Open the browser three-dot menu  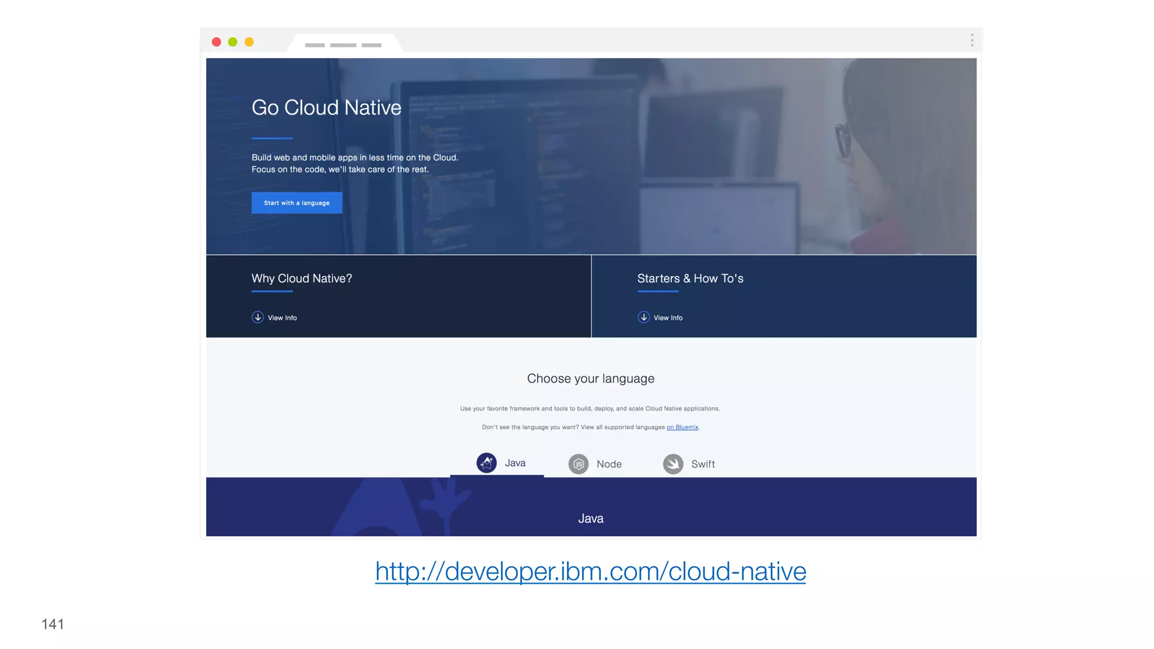[972, 40]
